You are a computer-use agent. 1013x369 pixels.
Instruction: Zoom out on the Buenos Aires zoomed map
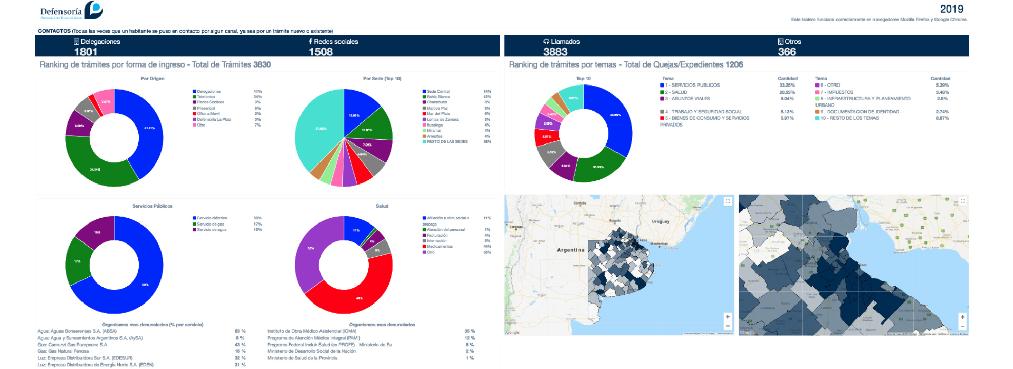tap(962, 326)
